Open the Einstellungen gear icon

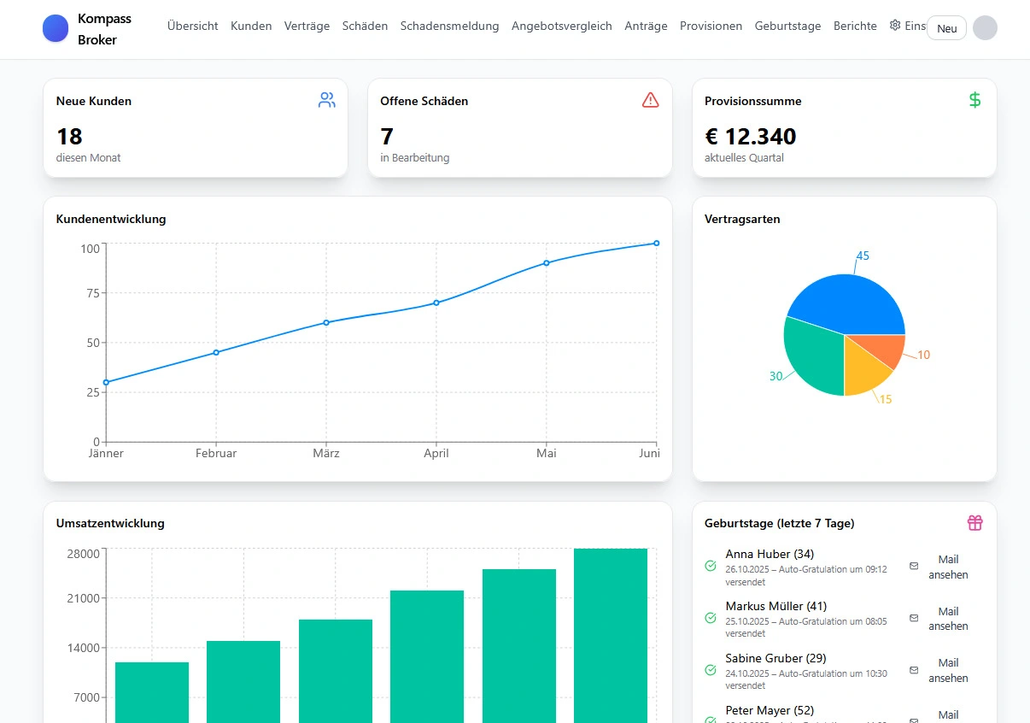(x=894, y=26)
